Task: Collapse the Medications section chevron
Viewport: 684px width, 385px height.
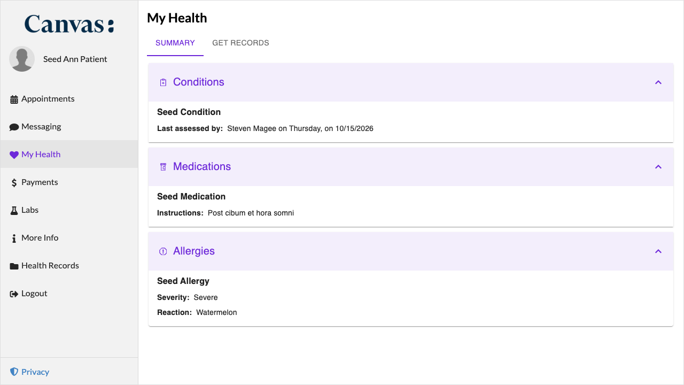Action: coord(658,167)
